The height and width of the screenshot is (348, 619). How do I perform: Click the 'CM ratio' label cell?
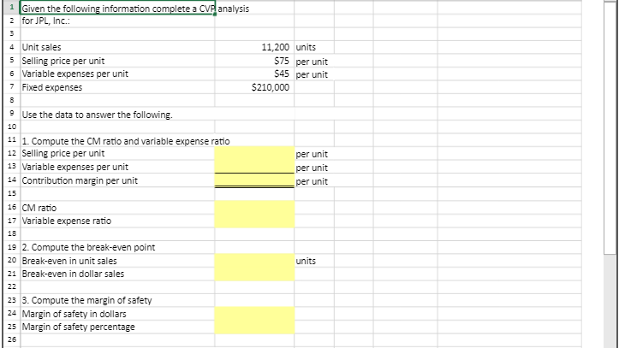point(117,207)
